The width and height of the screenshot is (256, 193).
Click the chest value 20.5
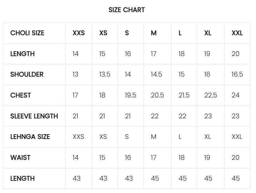pos(157,95)
